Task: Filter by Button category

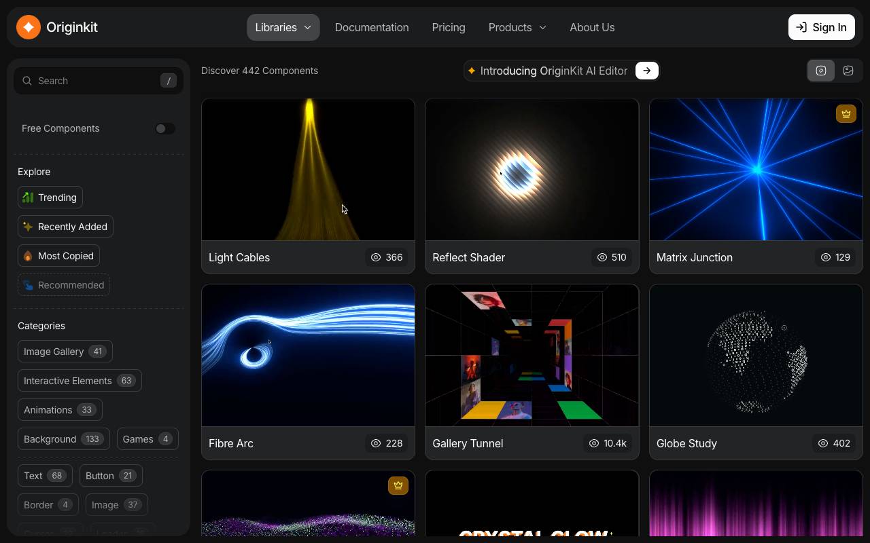Action: click(111, 476)
